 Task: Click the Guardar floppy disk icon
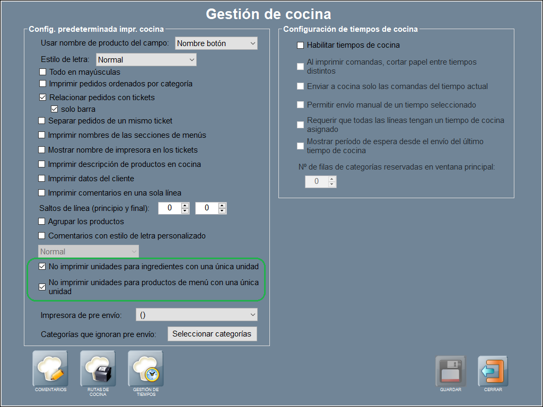450,371
